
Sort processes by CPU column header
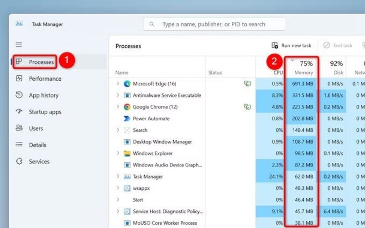(x=278, y=73)
